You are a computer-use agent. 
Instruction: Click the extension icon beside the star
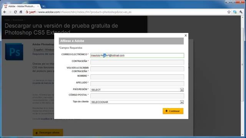235,12
